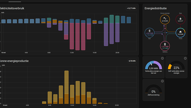Click the 3,59 kWh gauge reading
This screenshot has height=108, width=191.
click(153, 68)
